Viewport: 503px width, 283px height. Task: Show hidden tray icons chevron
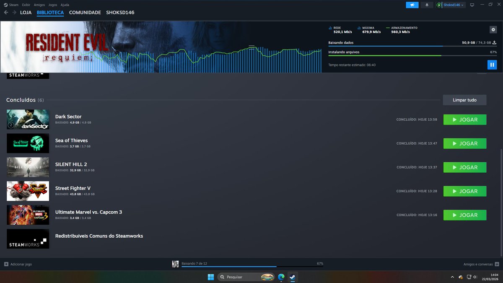pos(452,277)
